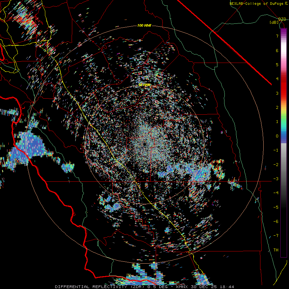This screenshot has height=289, width=289.
Task: Click the -1 value on the scale
Action: pyautogui.click(x=276, y=150)
